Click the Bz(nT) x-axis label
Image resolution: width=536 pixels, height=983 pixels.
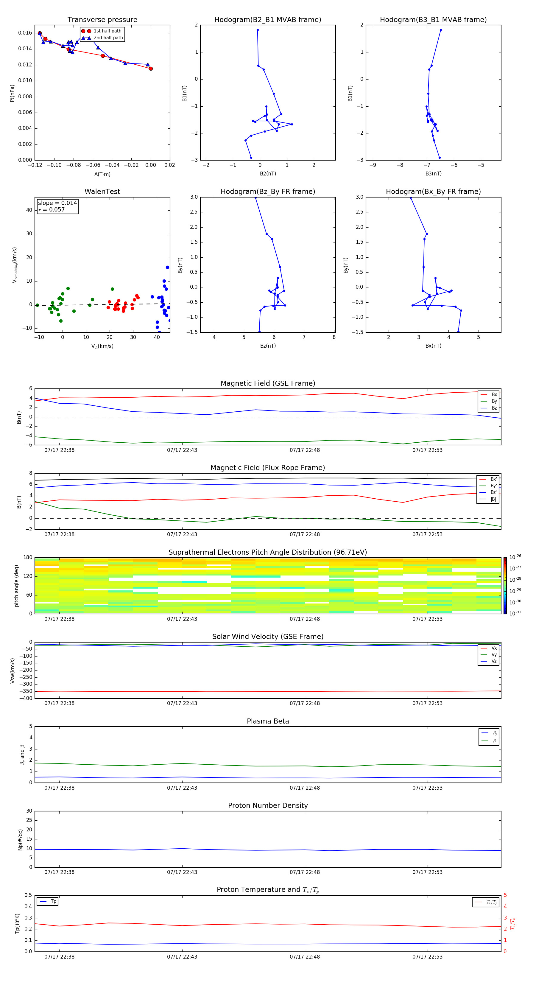point(268,346)
